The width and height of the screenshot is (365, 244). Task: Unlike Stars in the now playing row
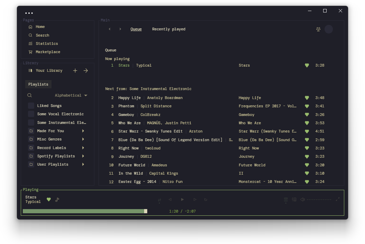click(x=307, y=66)
